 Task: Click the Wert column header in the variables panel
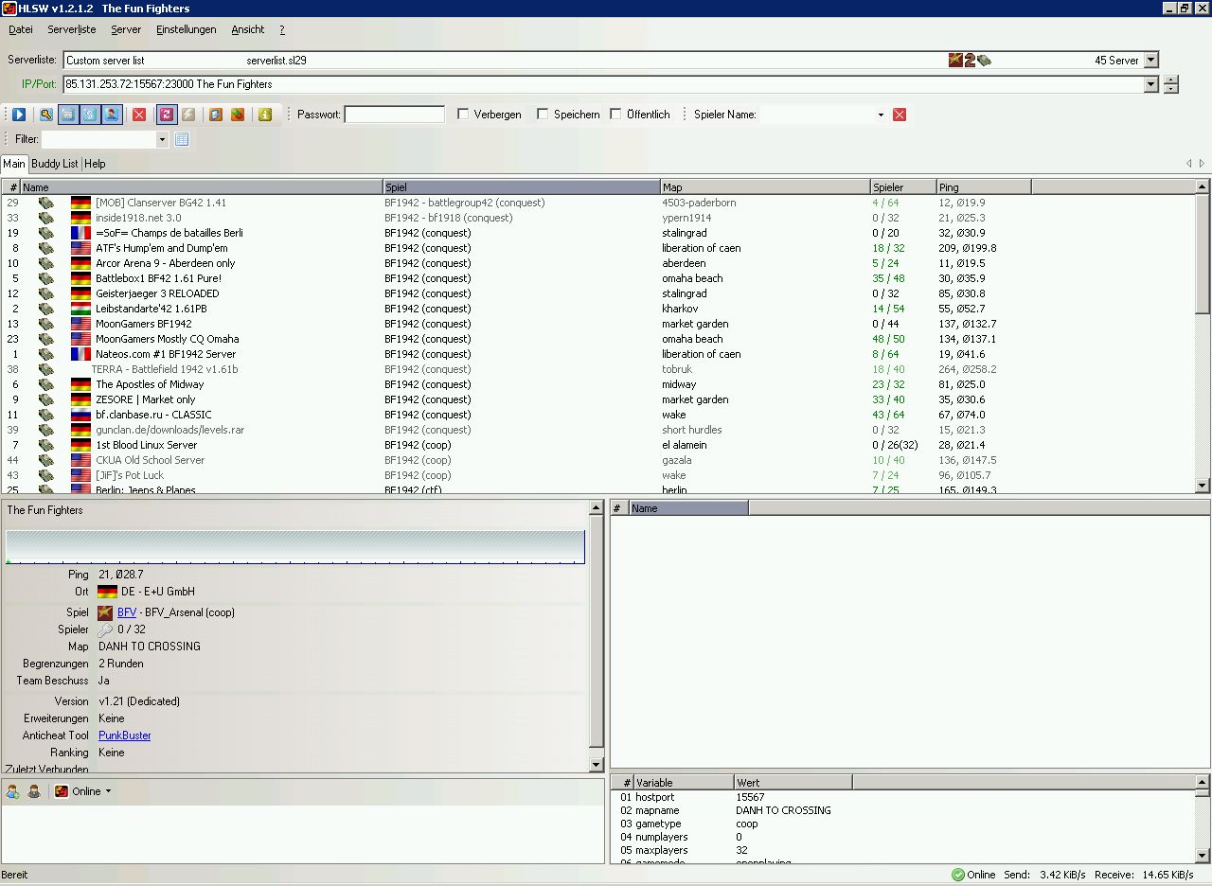[793, 783]
